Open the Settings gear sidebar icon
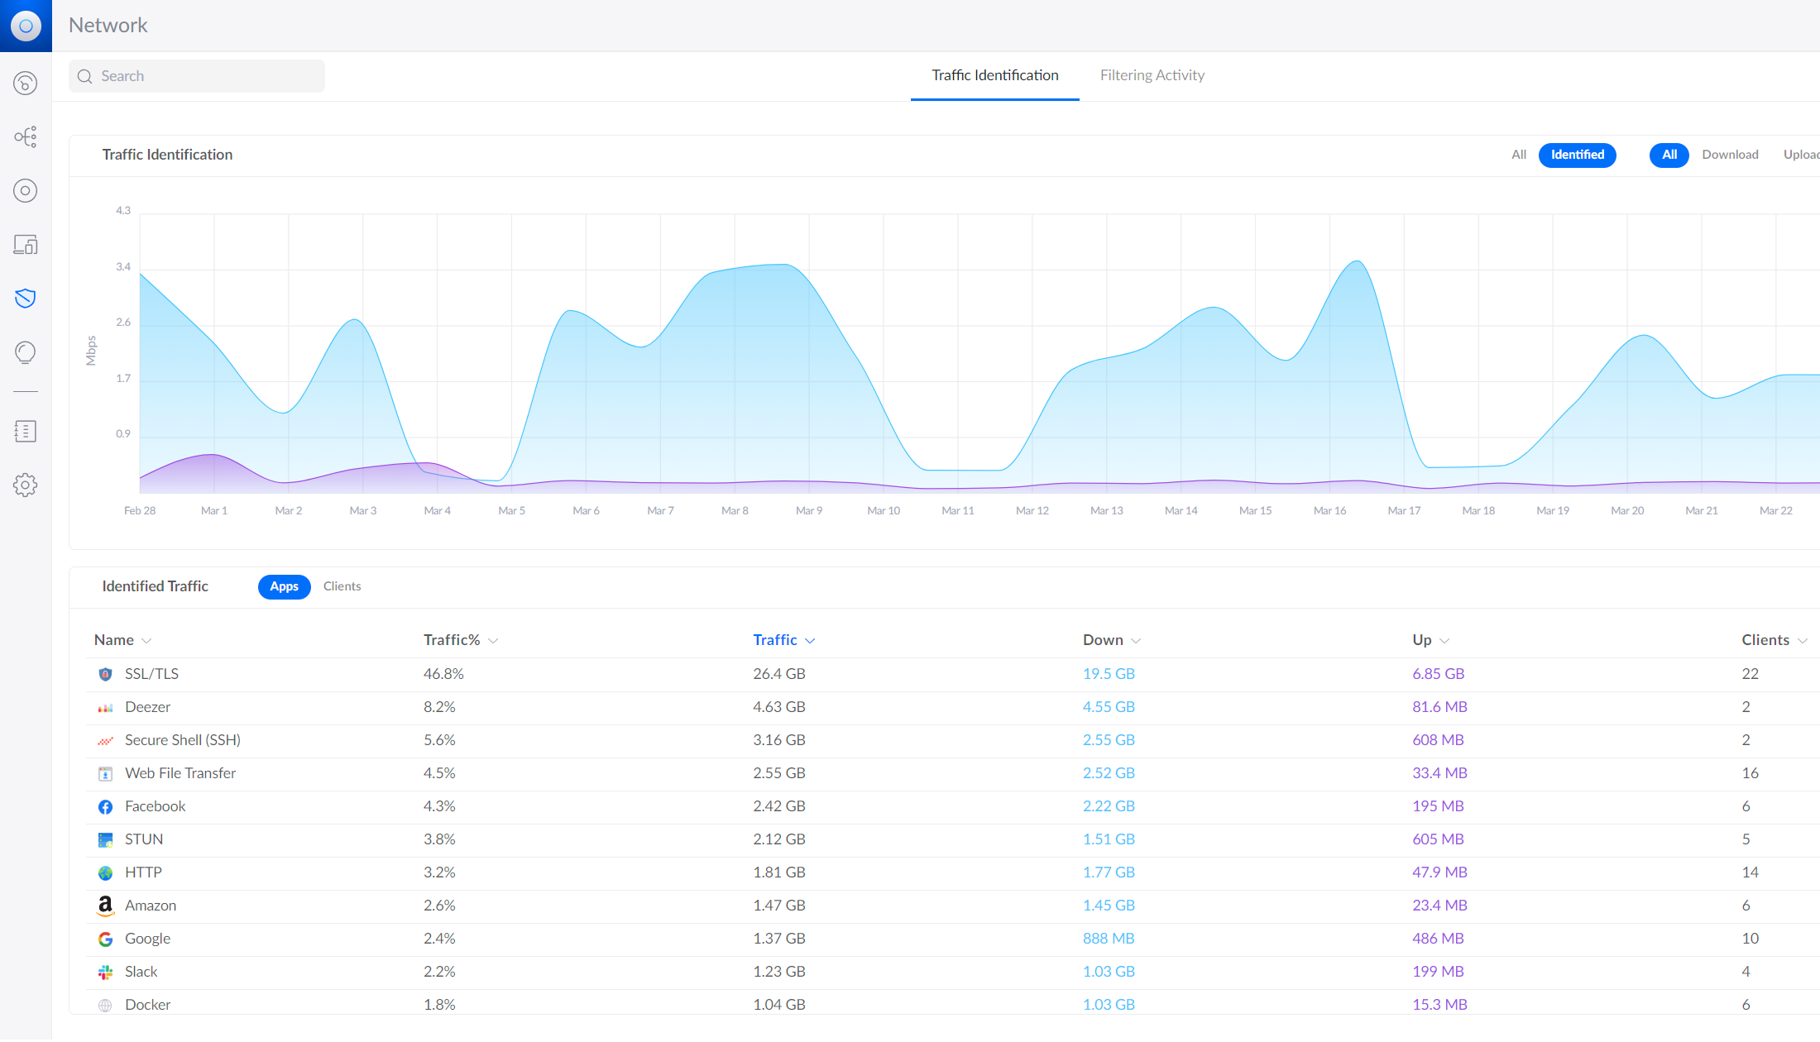Viewport: 1820px width, 1042px height. click(x=26, y=485)
